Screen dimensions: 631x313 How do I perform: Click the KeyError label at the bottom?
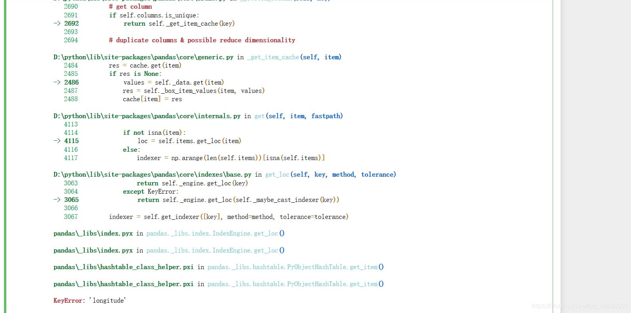(68, 301)
